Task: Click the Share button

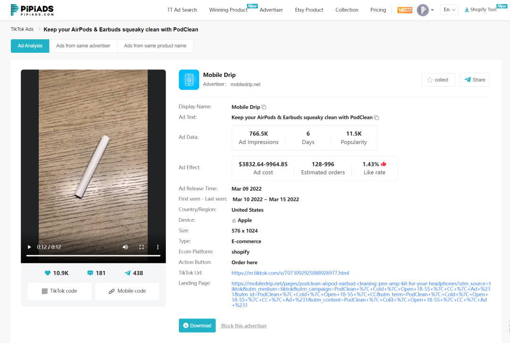Action: [x=475, y=80]
